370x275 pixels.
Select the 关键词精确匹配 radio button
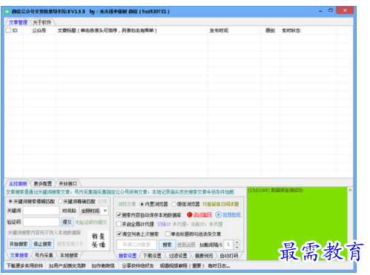coord(60,201)
